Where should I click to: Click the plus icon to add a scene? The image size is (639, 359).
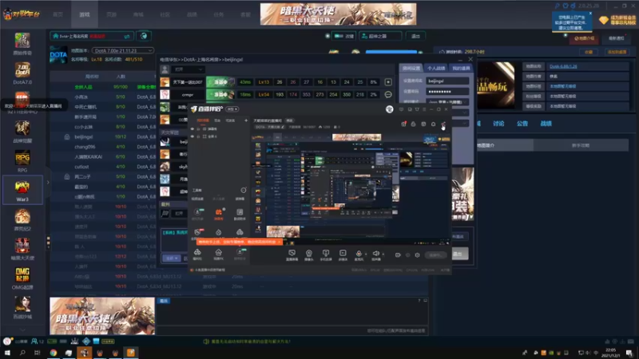246,120
